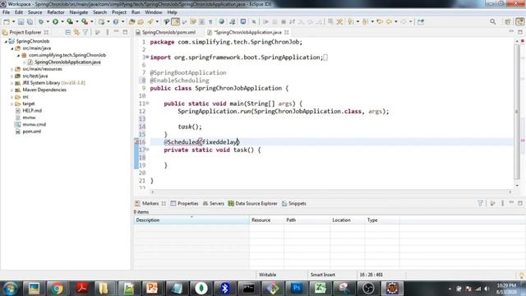
Task: Click the Search magnifier icon at top right
Action: 493,22
